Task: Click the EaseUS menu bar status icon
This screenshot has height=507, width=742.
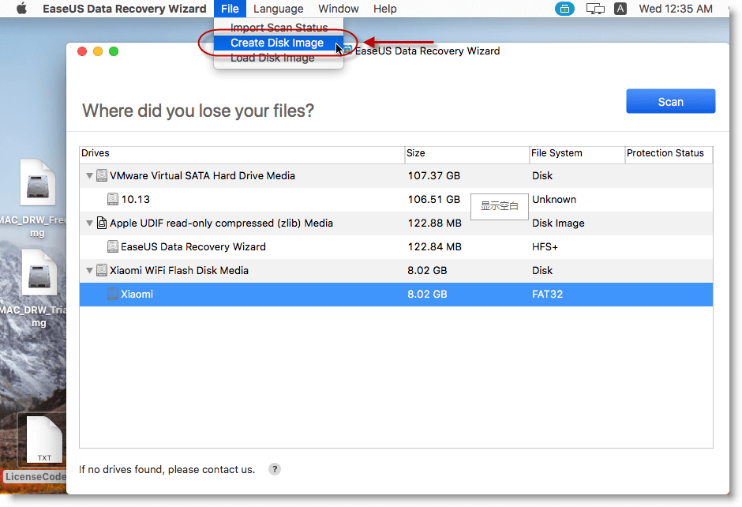Action: coord(564,9)
